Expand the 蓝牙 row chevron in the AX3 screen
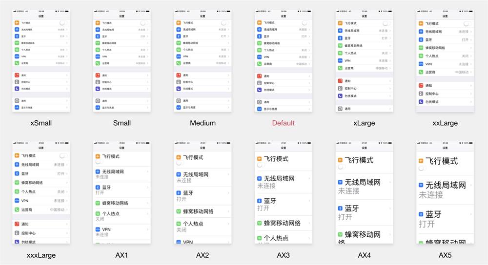Screen dimensions: 488x265 [309, 201]
